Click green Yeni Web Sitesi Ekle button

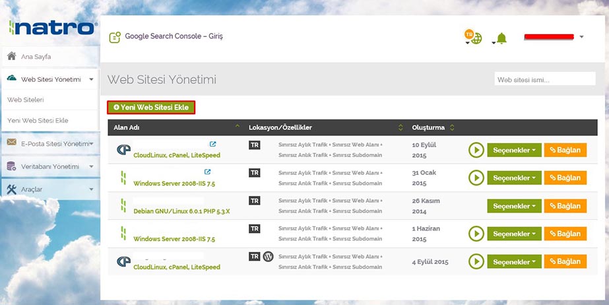click(151, 107)
